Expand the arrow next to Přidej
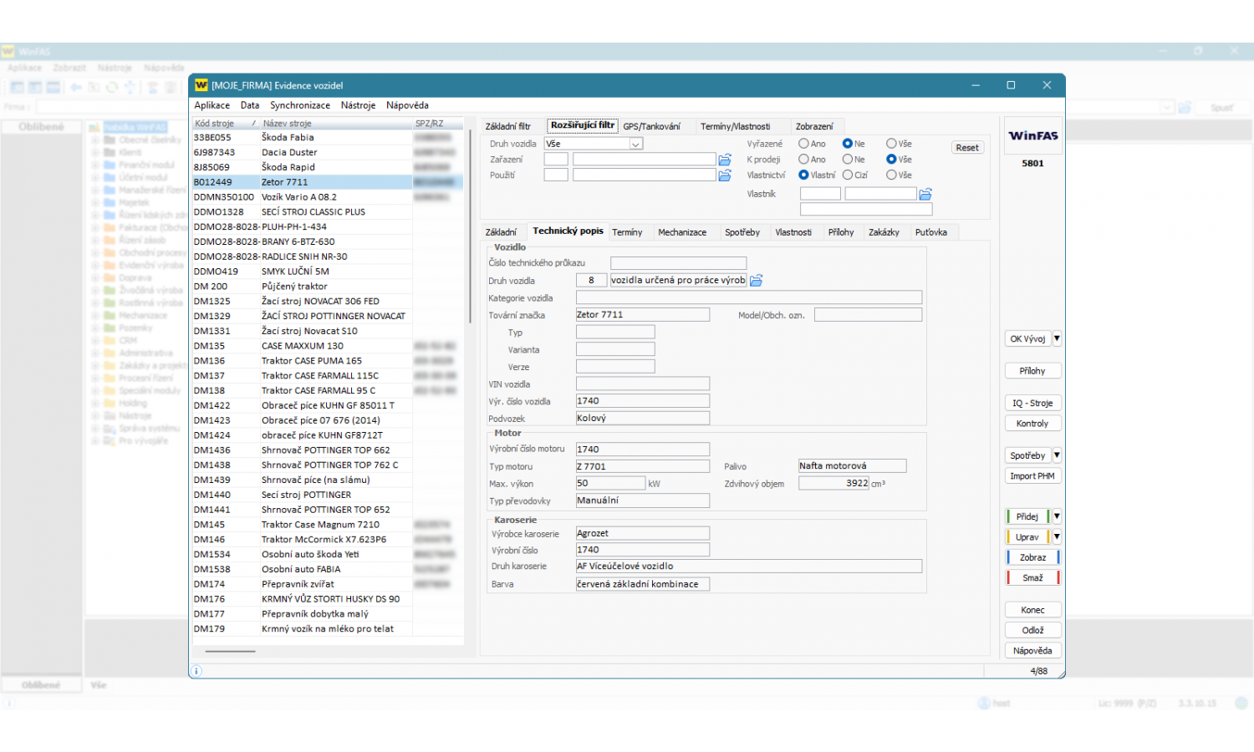 coord(1057,516)
